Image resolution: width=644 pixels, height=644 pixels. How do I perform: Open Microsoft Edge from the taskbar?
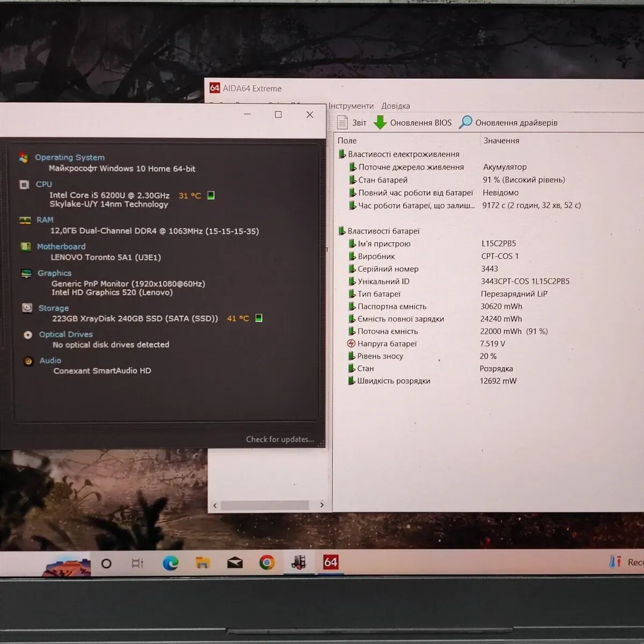click(x=171, y=562)
